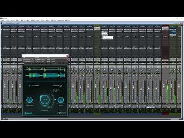Click the Sibilance logo at plugin bottom left

point(28,113)
